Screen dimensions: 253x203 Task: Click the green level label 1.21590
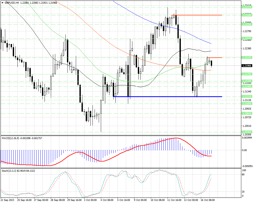(x=247, y=81)
